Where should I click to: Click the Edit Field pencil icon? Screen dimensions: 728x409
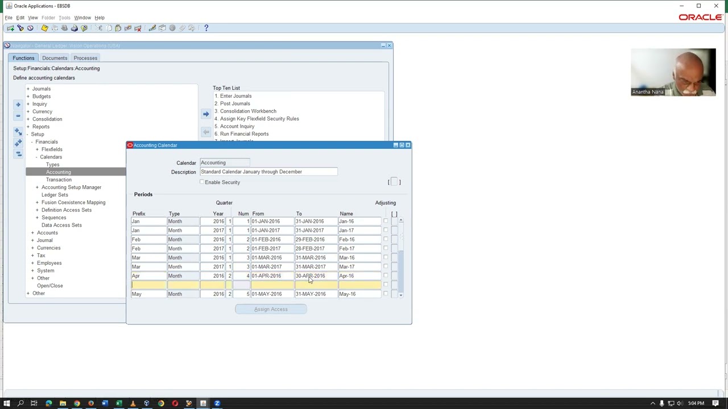click(x=152, y=28)
